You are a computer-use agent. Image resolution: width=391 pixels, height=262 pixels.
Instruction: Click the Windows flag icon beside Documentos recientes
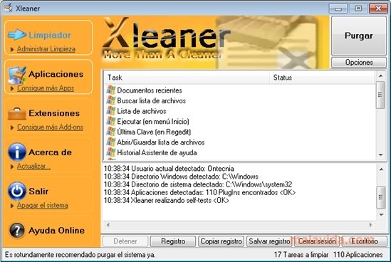coord(111,90)
